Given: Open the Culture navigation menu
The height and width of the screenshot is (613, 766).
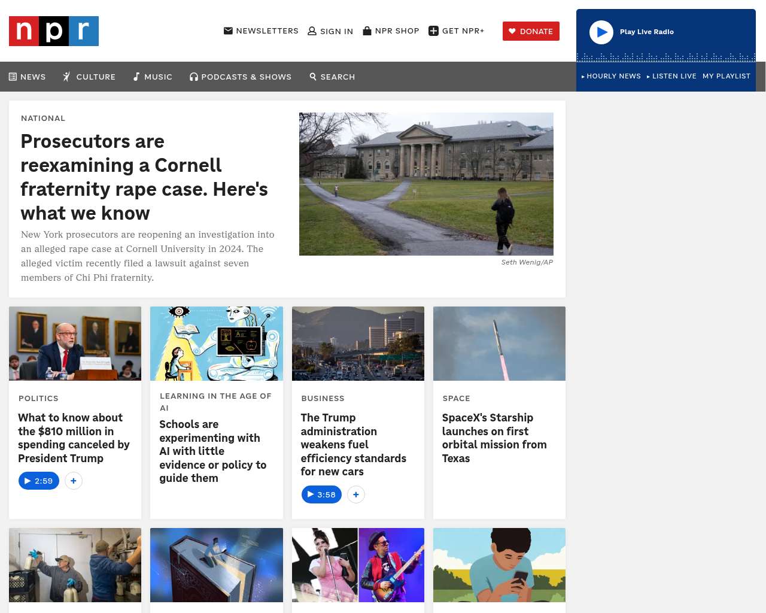Looking at the screenshot, I should click(89, 77).
